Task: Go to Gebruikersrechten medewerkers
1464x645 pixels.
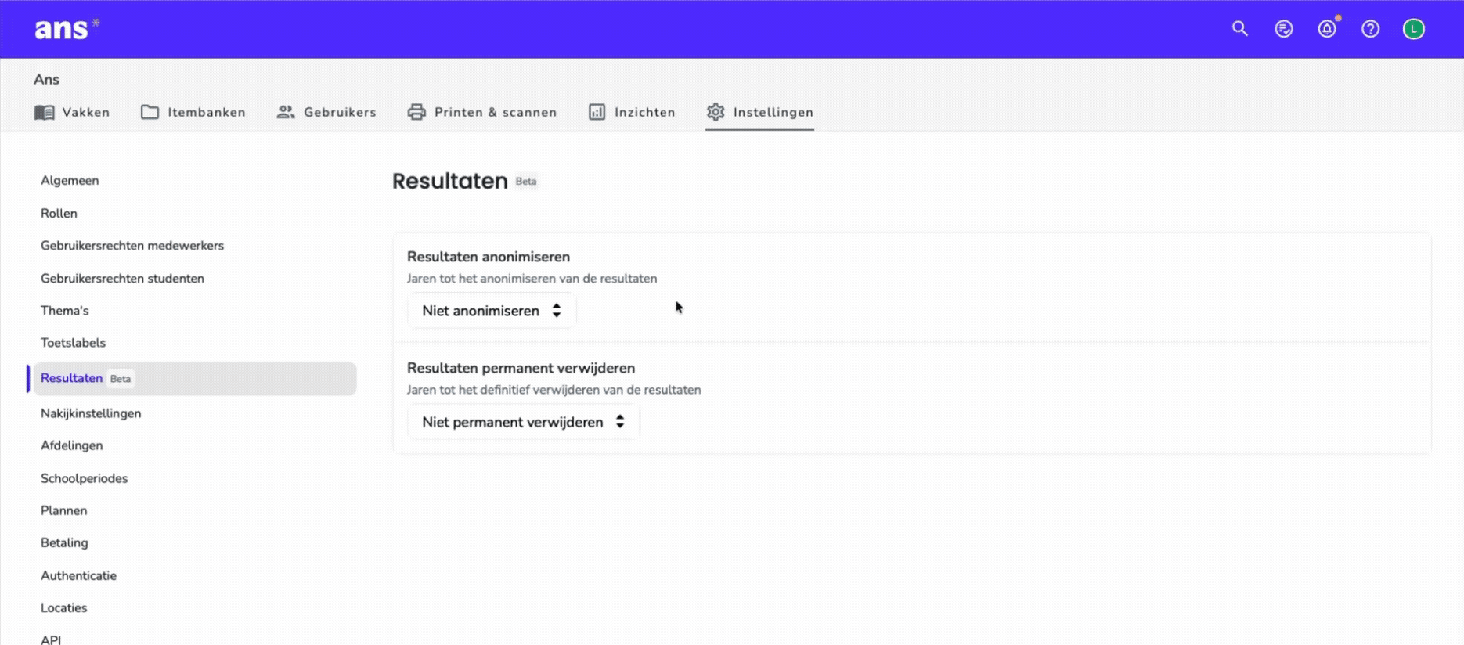Action: coord(132,246)
